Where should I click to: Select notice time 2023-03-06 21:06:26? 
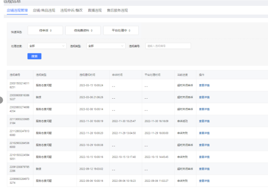click(91, 97)
